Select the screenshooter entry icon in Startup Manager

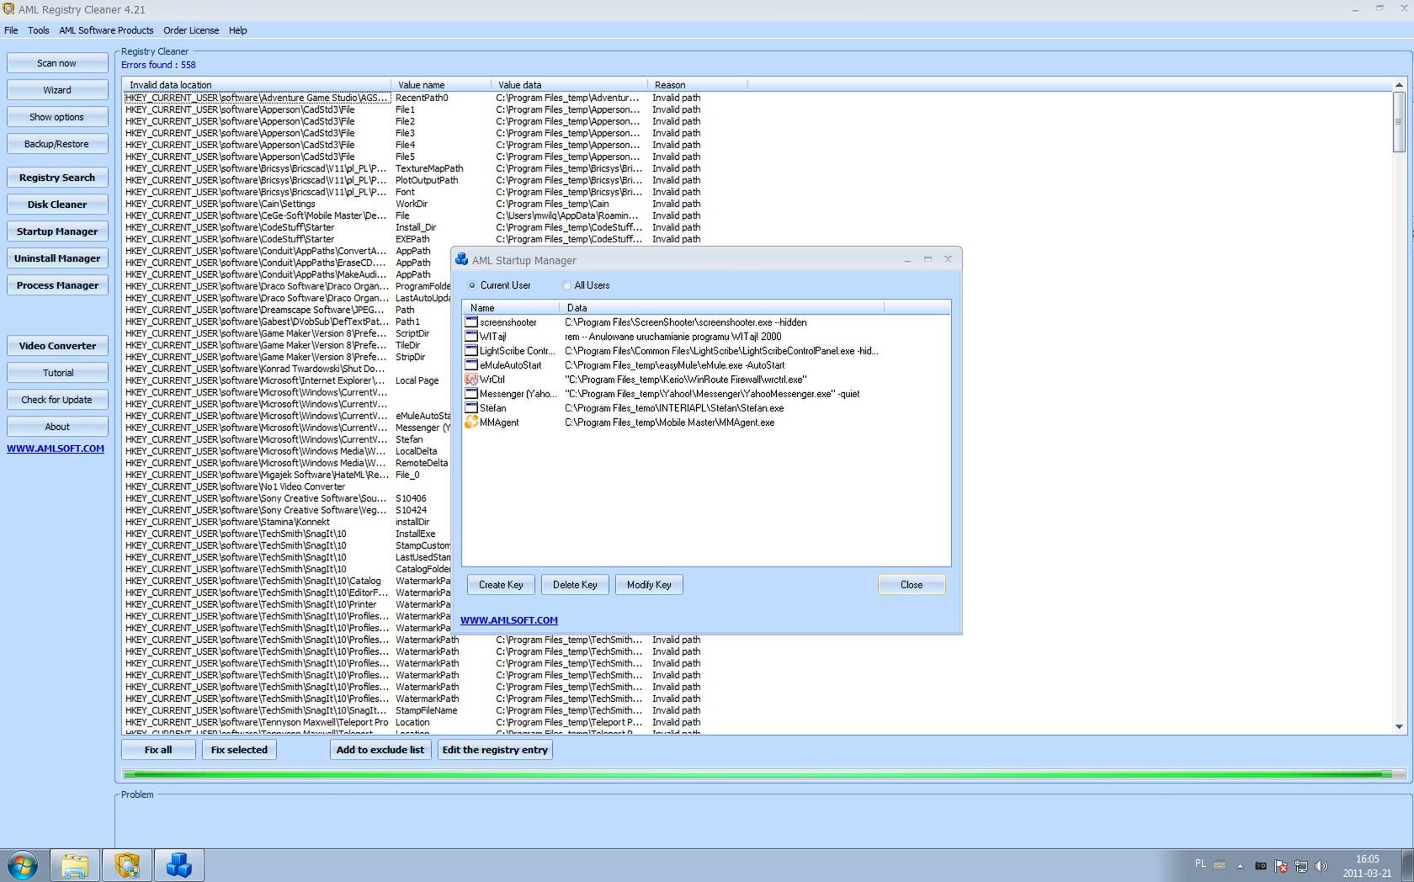pos(471,322)
